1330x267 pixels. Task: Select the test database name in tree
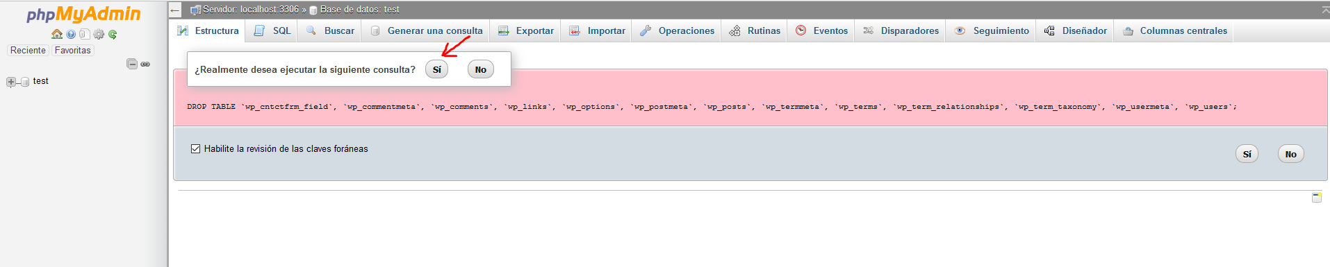point(41,81)
